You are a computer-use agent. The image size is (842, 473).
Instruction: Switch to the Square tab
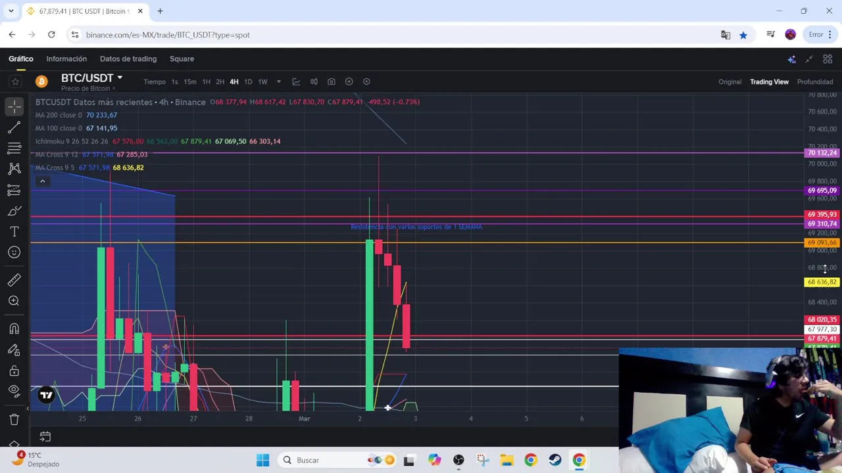click(182, 58)
